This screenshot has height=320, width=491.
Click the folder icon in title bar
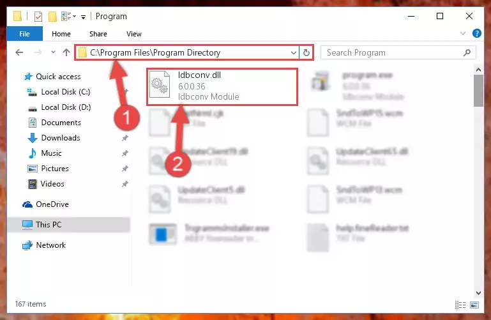17,16
